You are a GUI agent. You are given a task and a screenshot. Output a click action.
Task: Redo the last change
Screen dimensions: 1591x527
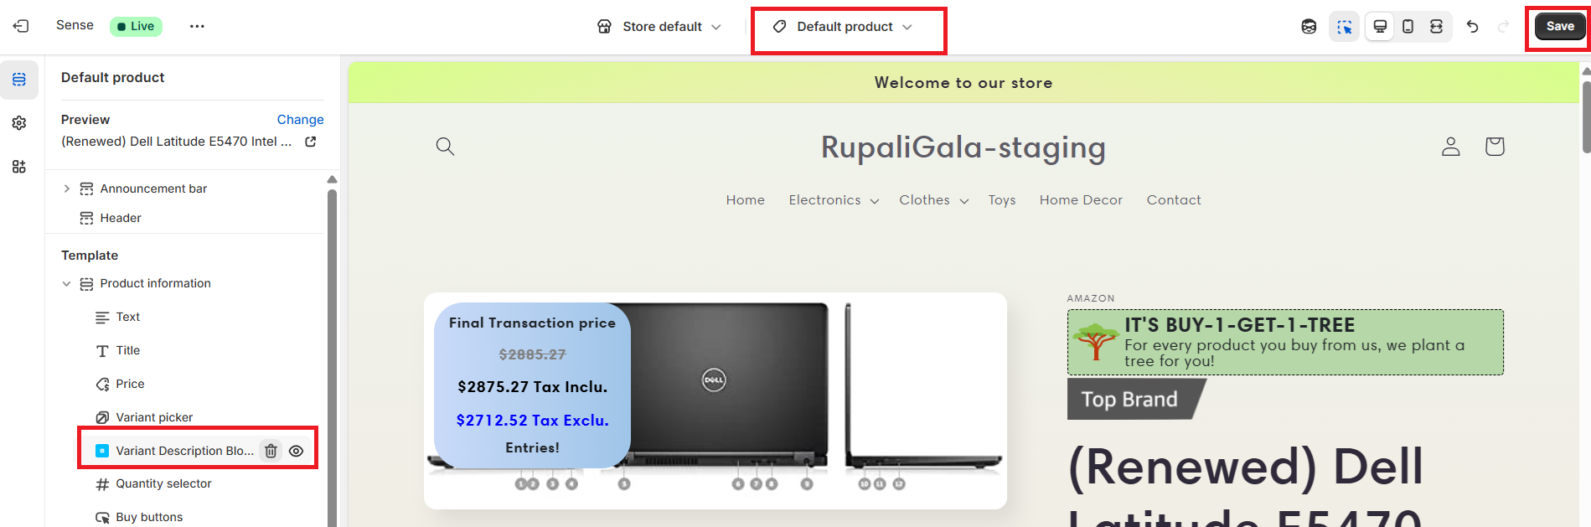pos(1503,27)
